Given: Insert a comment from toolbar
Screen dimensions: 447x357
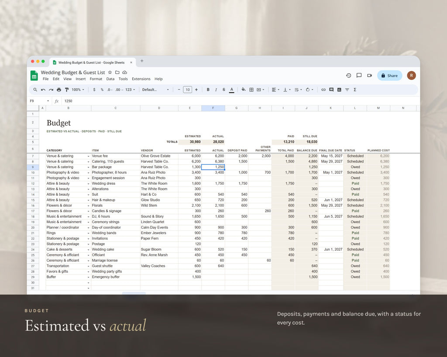Looking at the screenshot, I should point(331,90).
